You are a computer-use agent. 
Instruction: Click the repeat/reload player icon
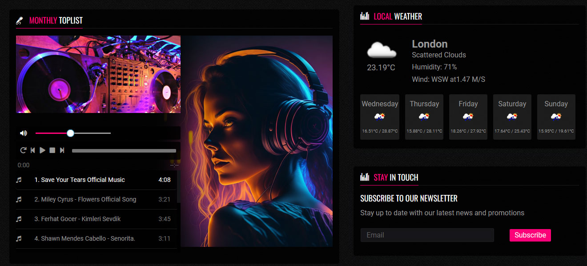click(23, 150)
